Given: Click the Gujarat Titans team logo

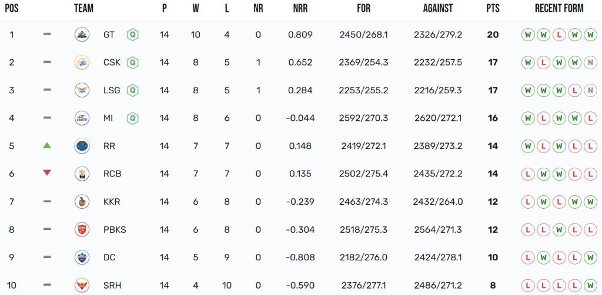Looking at the screenshot, I should click(82, 35).
